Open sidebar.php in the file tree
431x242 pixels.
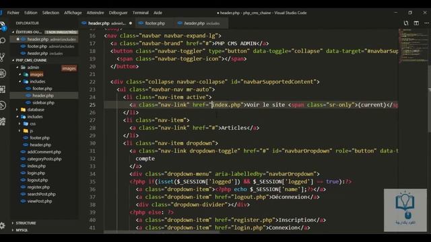44,103
